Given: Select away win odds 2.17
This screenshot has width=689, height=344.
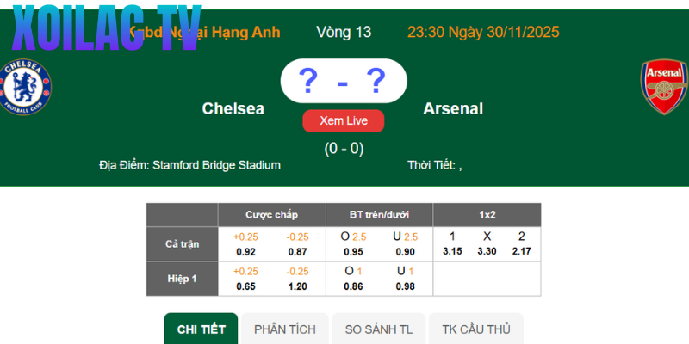Looking at the screenshot, I should pyautogui.click(x=521, y=251).
